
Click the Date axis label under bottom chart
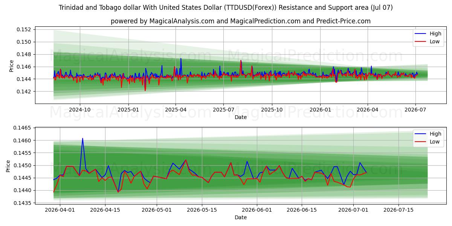241,217
